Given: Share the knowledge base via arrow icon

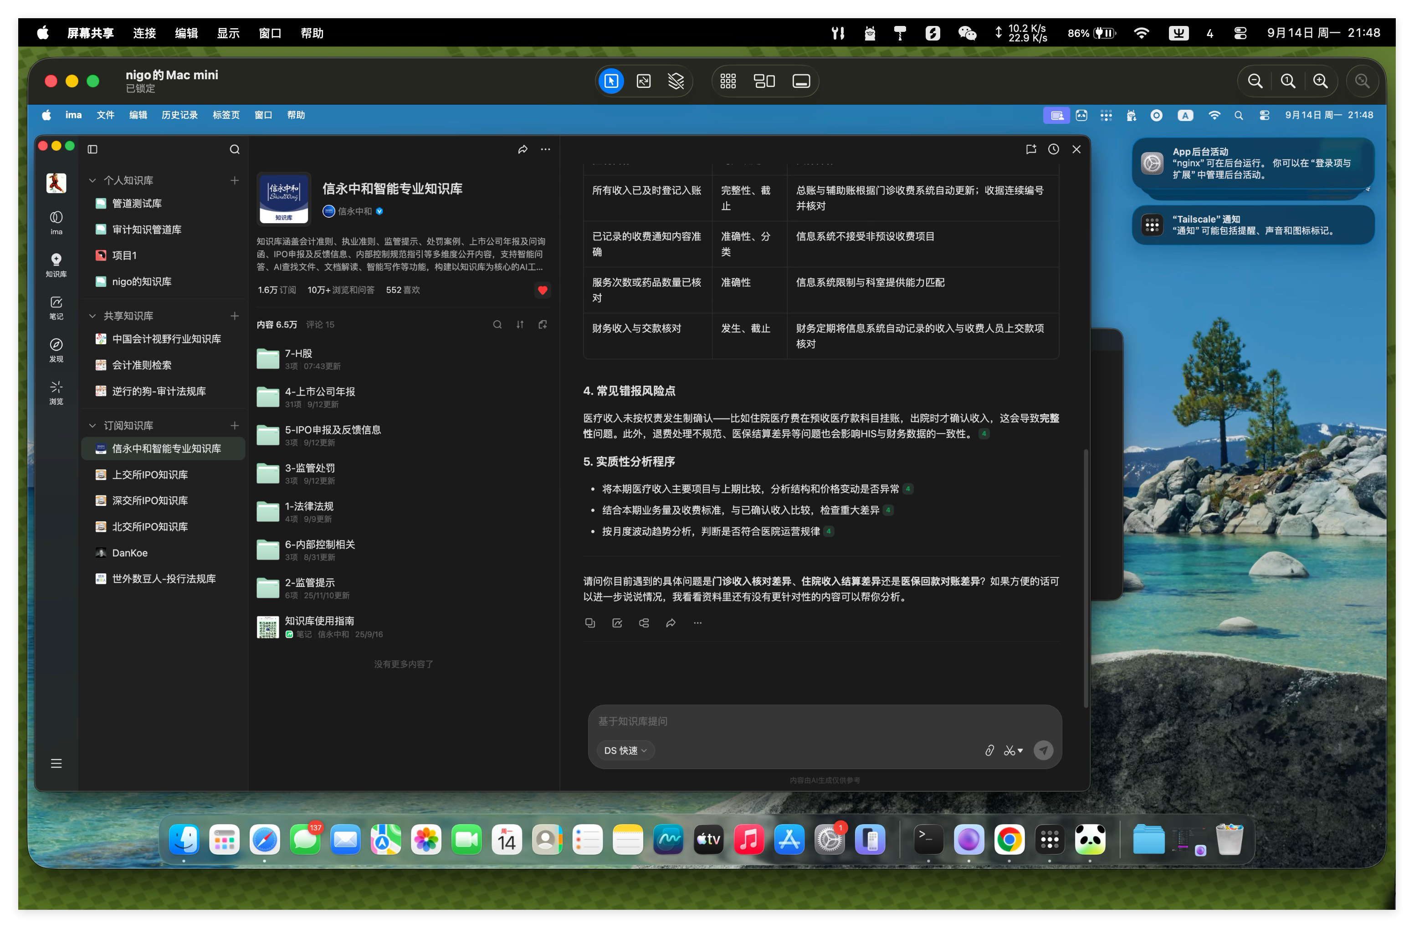Looking at the screenshot, I should click(x=523, y=149).
